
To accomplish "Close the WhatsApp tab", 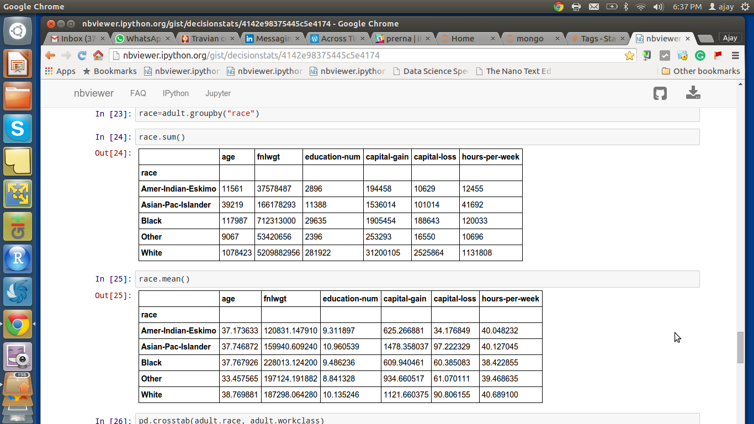I will [x=168, y=39].
